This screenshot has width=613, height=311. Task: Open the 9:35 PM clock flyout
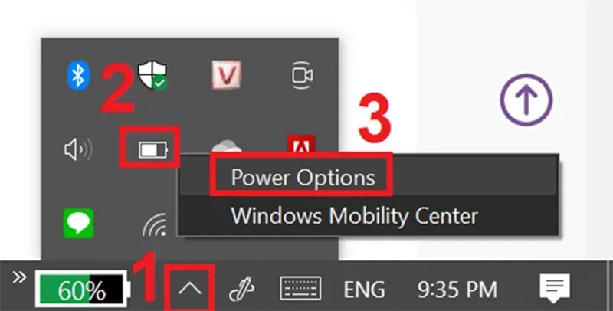pos(457,290)
